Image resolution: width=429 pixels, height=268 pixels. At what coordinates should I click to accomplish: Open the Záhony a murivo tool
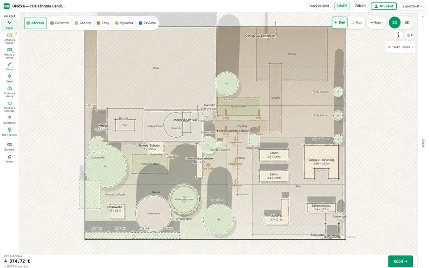tap(9, 38)
